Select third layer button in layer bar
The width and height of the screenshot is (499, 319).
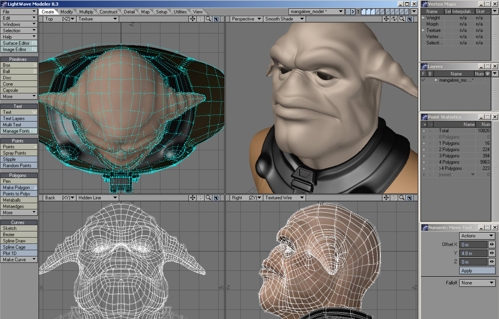(x=373, y=11)
